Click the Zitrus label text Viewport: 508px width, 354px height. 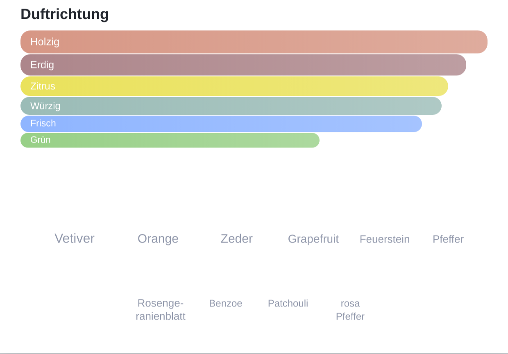43,86
